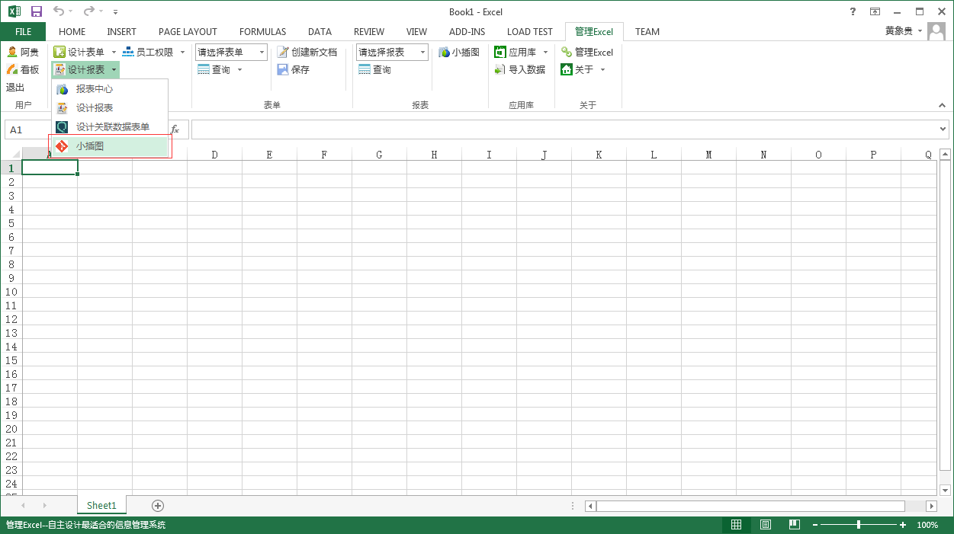Switch to Page Layout view in the status bar

(765, 525)
